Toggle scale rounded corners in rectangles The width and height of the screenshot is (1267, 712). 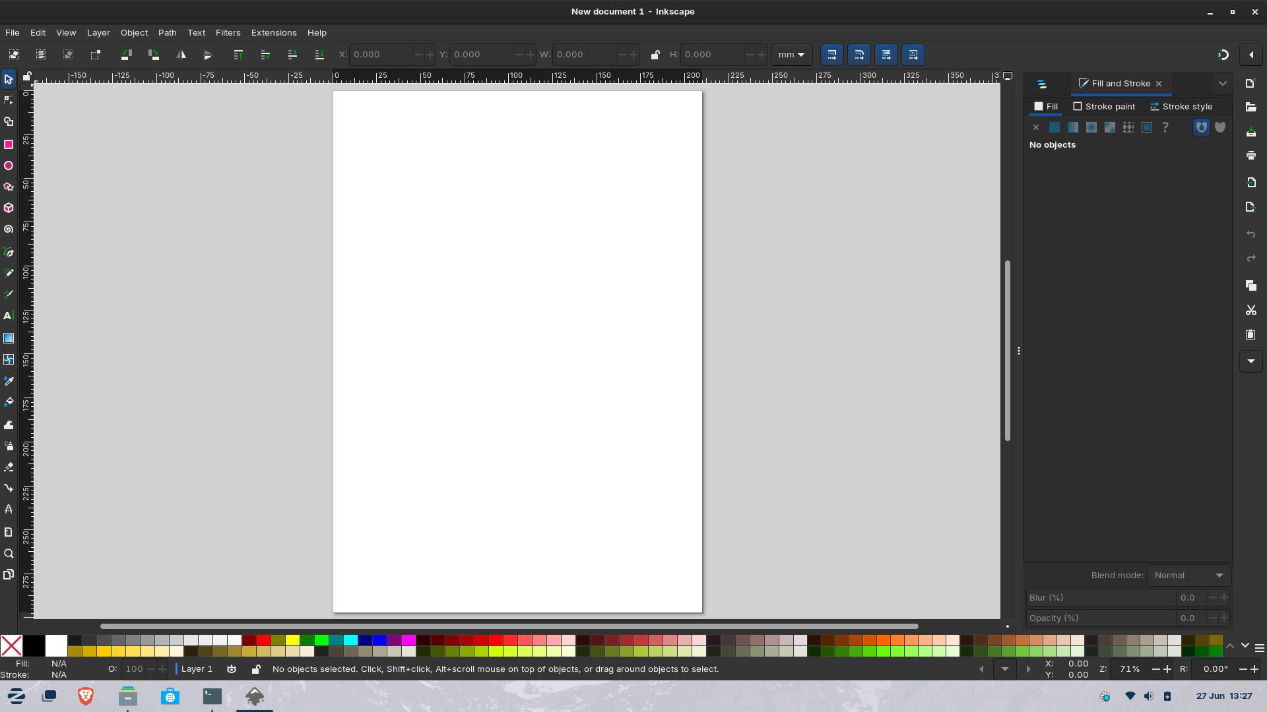[x=859, y=55]
